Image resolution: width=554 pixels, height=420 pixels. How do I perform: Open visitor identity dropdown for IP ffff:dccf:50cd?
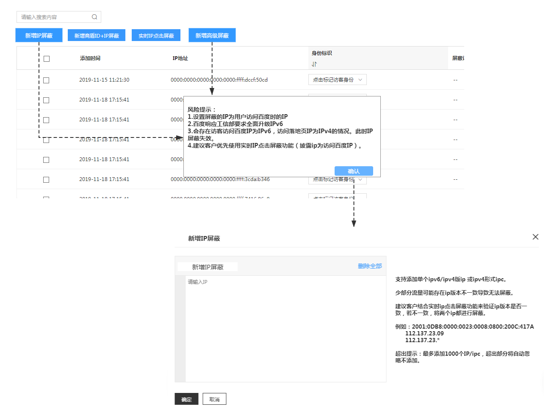(x=338, y=80)
